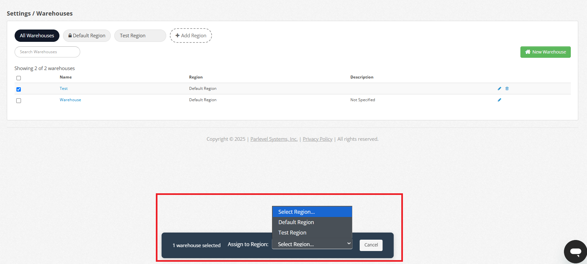
Task: Visit the Privacy Policy link
Action: pyautogui.click(x=317, y=139)
